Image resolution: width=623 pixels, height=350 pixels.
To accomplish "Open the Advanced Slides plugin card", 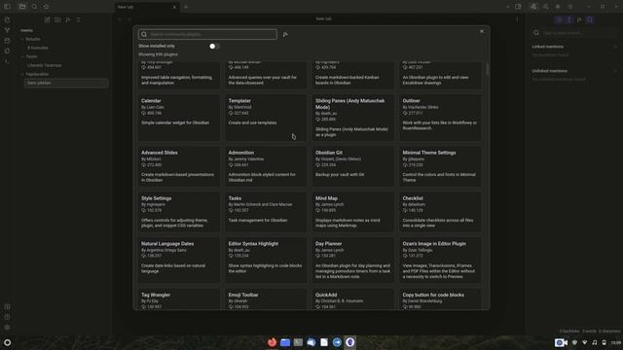I will click(179, 166).
